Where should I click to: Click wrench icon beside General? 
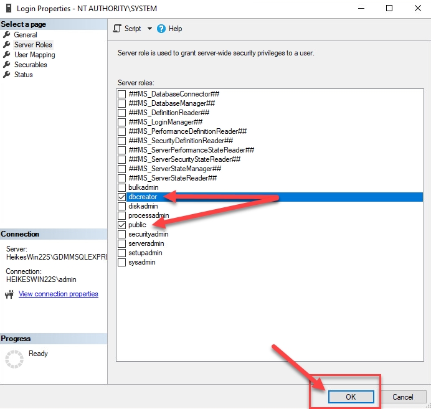point(7,35)
